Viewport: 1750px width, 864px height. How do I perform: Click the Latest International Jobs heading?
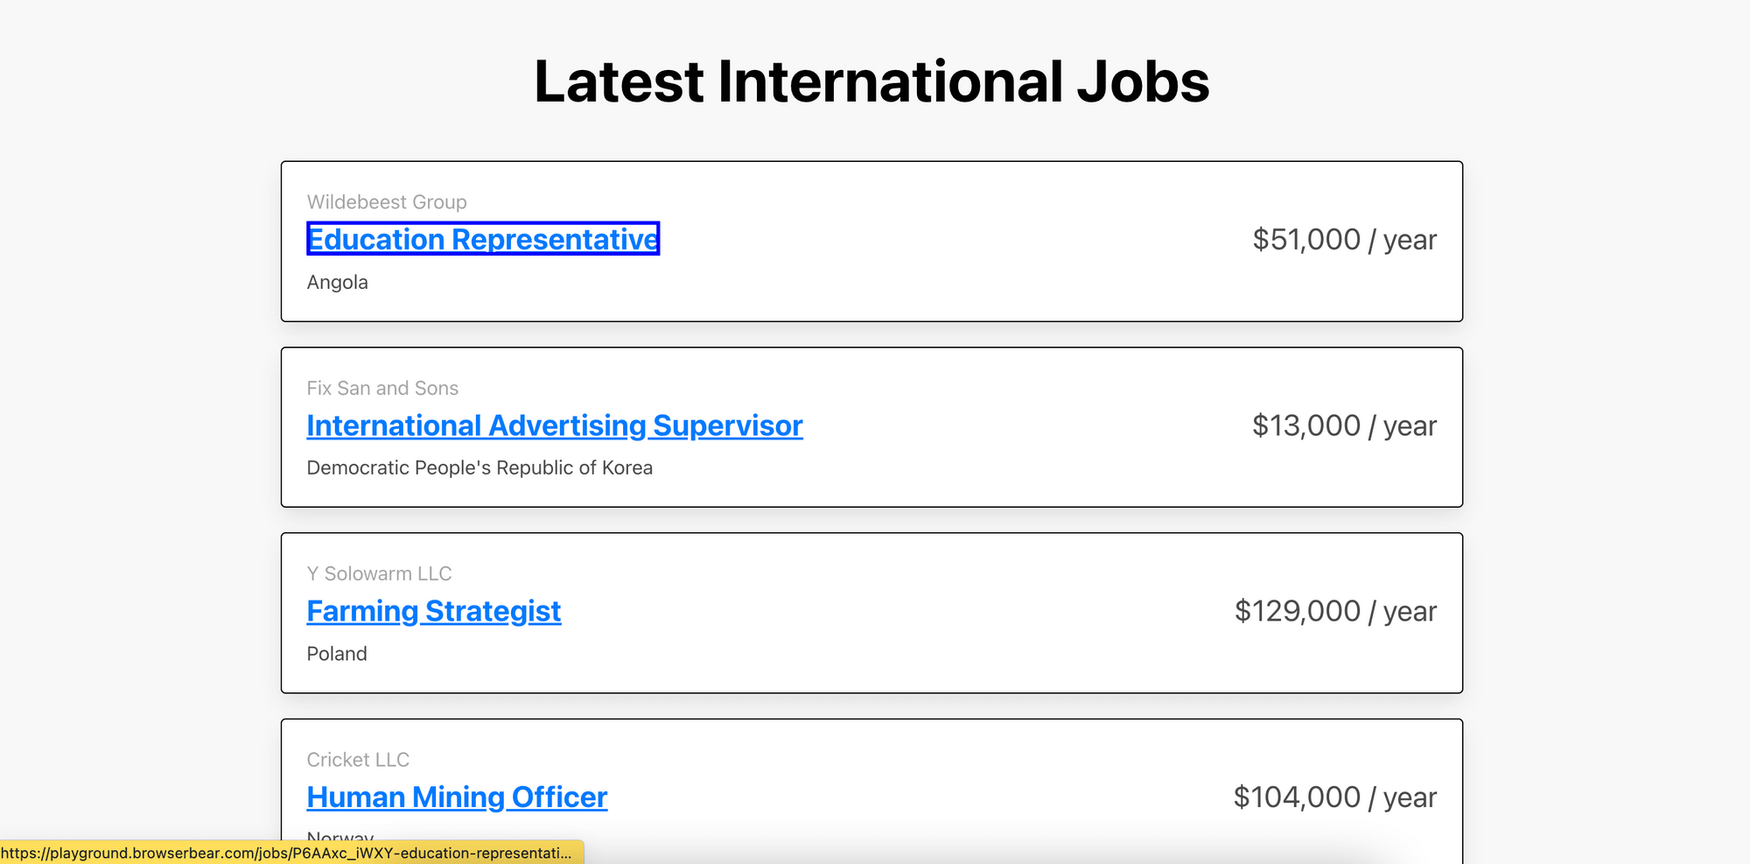point(871,81)
